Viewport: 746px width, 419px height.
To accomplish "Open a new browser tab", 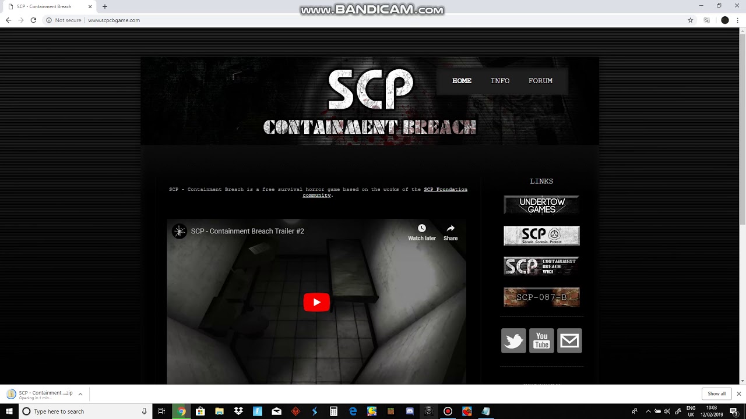I will click(x=105, y=6).
